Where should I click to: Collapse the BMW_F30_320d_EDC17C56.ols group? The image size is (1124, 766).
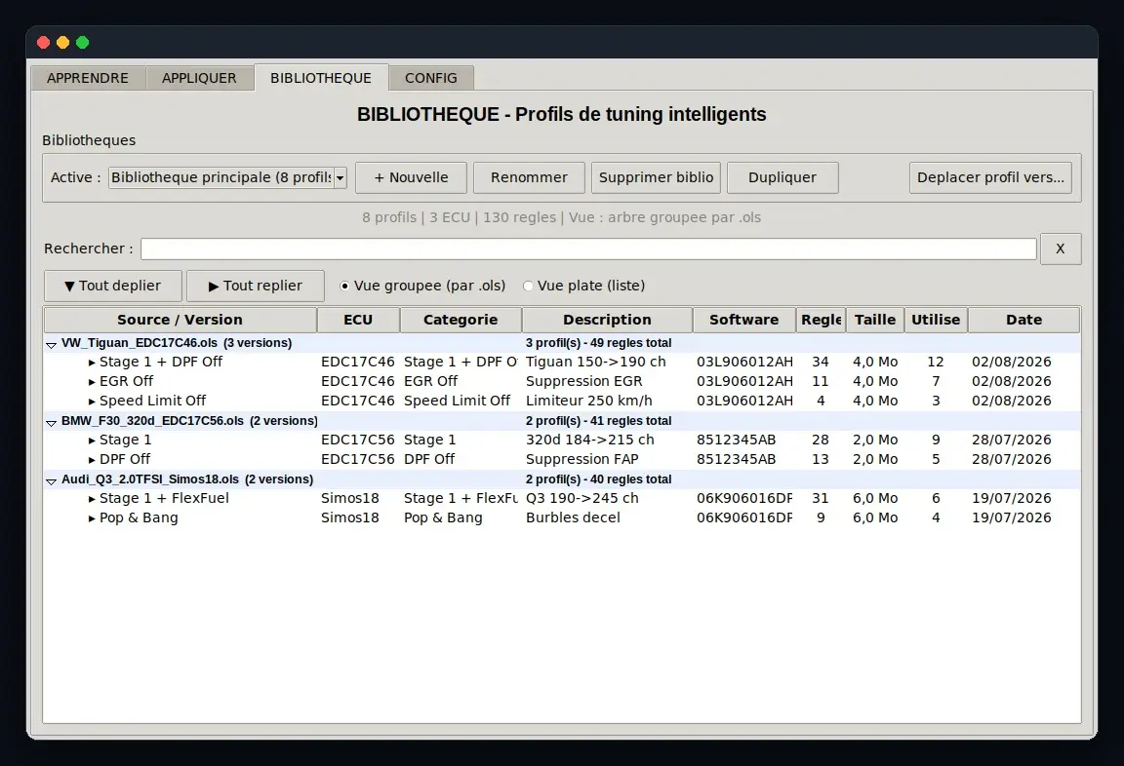(51, 422)
